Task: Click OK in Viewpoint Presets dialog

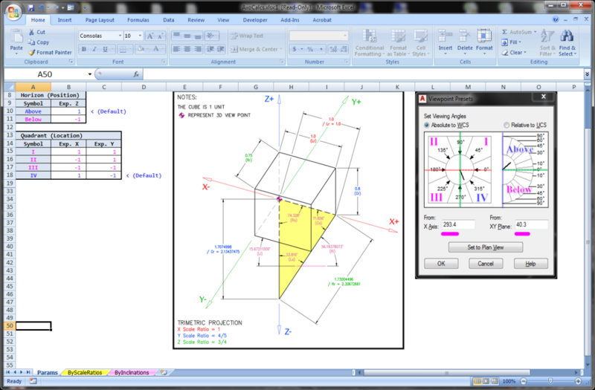Action: coord(441,264)
